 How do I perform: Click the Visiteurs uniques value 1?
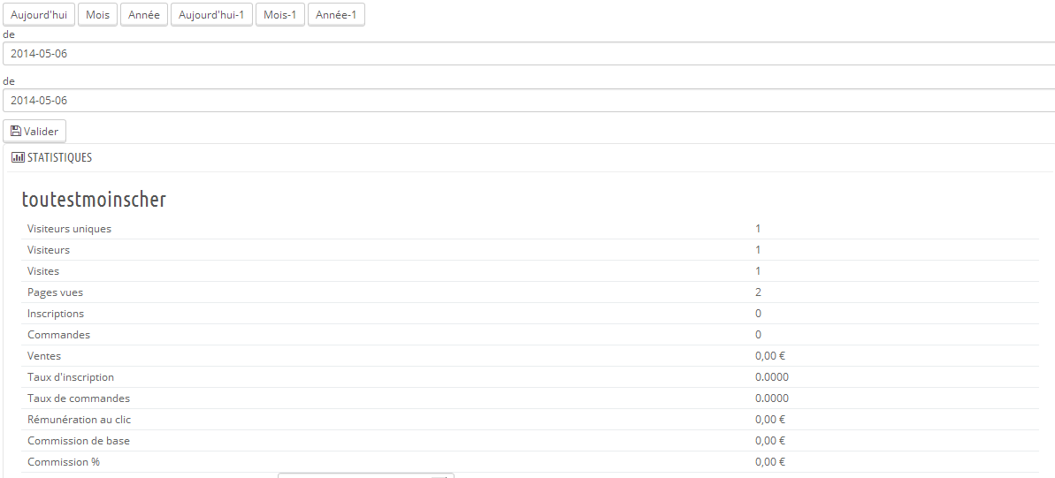758,229
